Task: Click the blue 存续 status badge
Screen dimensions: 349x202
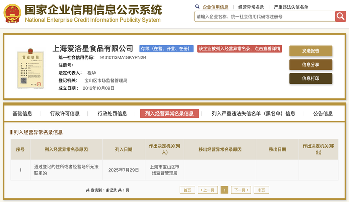Action: click(166, 49)
